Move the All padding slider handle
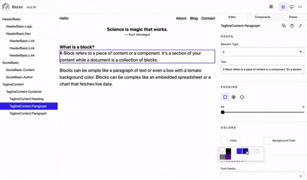The image size is (307, 180). coord(223,112)
